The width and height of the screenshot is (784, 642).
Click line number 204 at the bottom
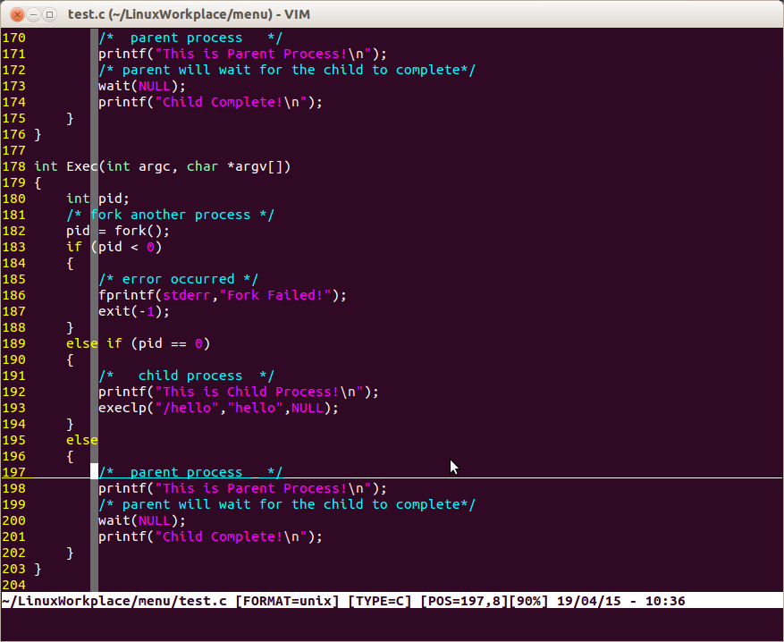click(13, 585)
